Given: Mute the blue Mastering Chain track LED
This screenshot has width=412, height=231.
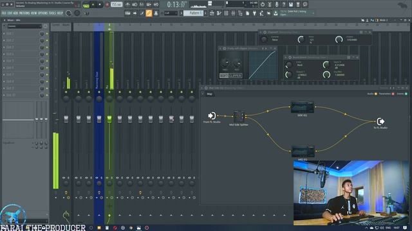Looking at the screenshot, I should (99, 92).
